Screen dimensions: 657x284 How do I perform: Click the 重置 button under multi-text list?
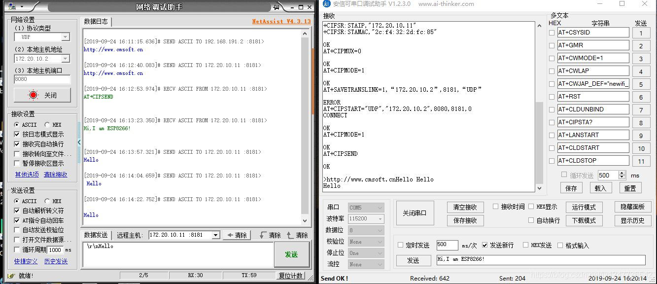[630, 188]
